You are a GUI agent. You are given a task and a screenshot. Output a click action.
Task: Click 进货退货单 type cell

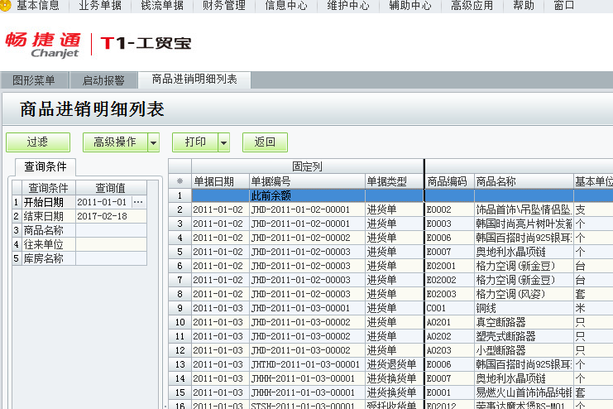point(394,364)
